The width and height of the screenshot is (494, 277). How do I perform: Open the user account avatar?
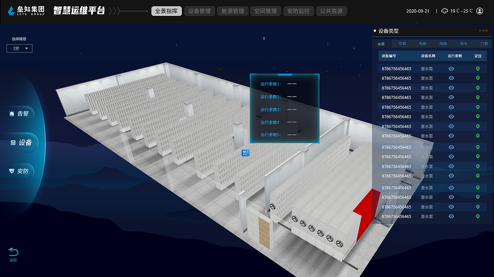tap(480, 11)
